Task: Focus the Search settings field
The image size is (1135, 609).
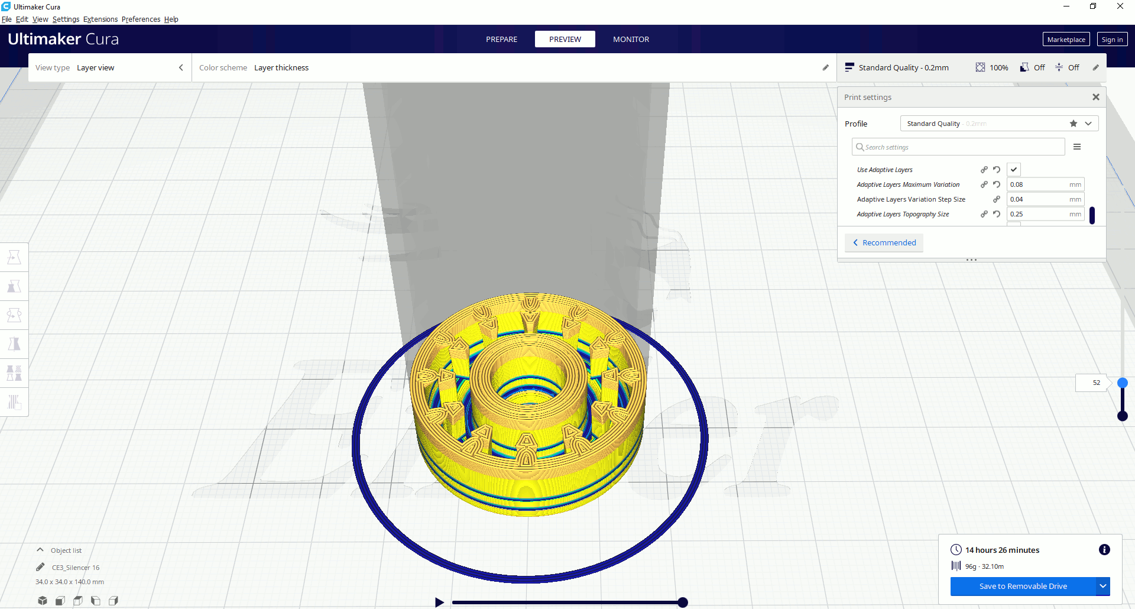Action: [958, 147]
